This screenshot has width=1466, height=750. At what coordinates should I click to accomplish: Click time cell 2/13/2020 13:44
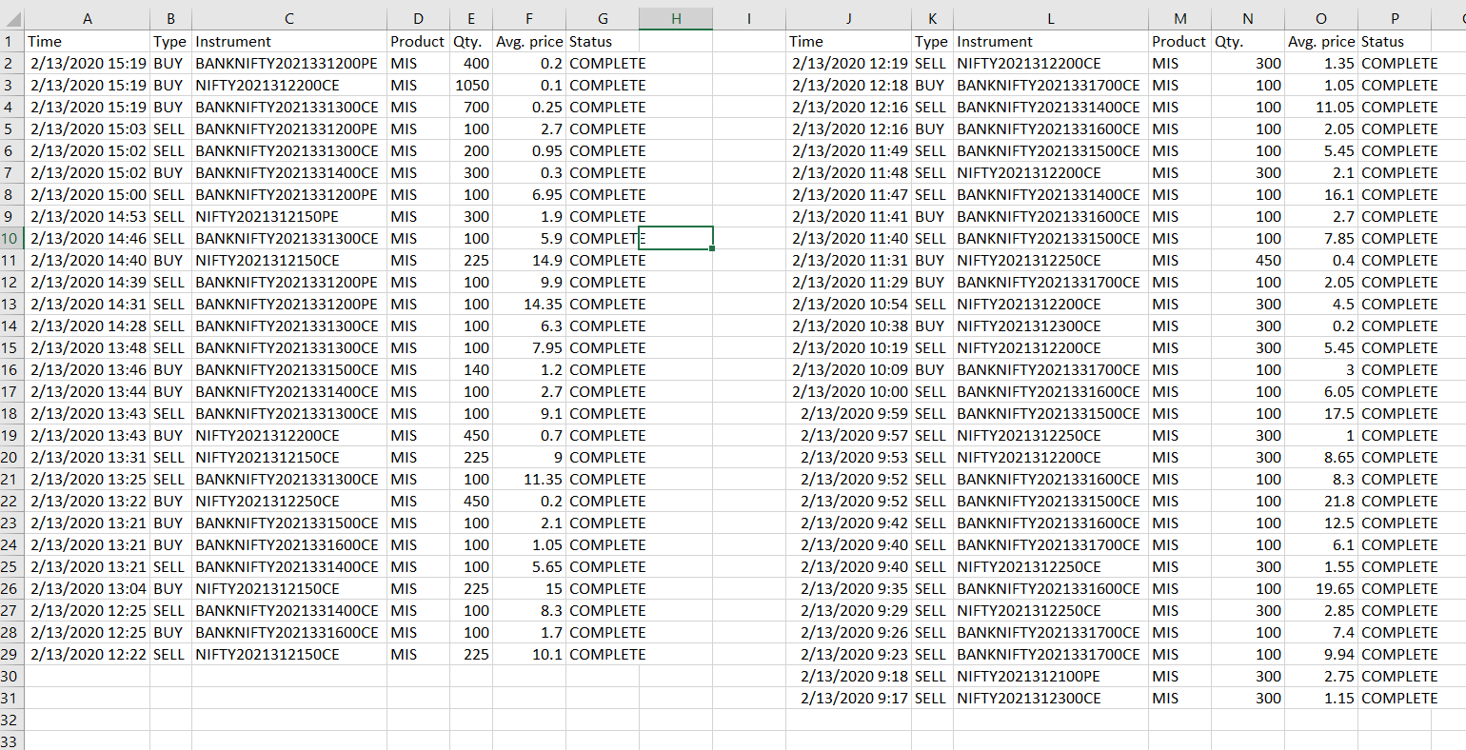tap(88, 391)
